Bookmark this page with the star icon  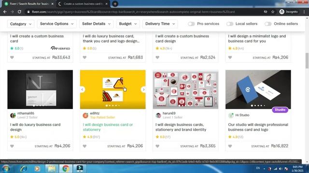coord(273,12)
